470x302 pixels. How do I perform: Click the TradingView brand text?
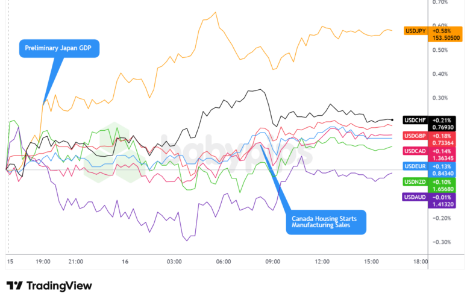point(58,286)
